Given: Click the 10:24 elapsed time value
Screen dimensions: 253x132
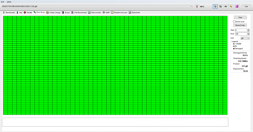Looking at the screenshot, I should (246, 71).
